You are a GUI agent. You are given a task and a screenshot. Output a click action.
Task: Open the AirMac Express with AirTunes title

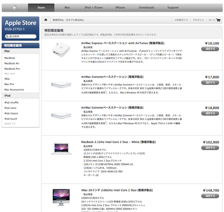[x=122, y=43]
